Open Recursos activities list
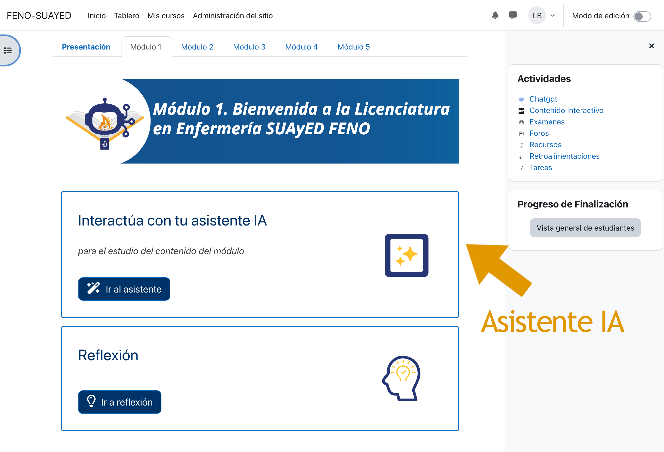The height and width of the screenshot is (452, 664). (545, 145)
